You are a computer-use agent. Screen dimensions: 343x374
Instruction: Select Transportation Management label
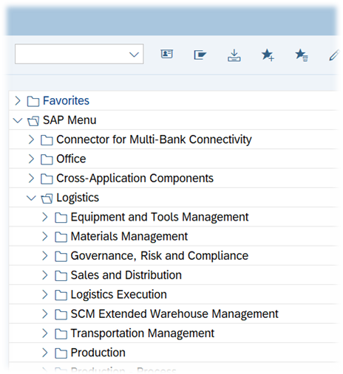[143, 333]
